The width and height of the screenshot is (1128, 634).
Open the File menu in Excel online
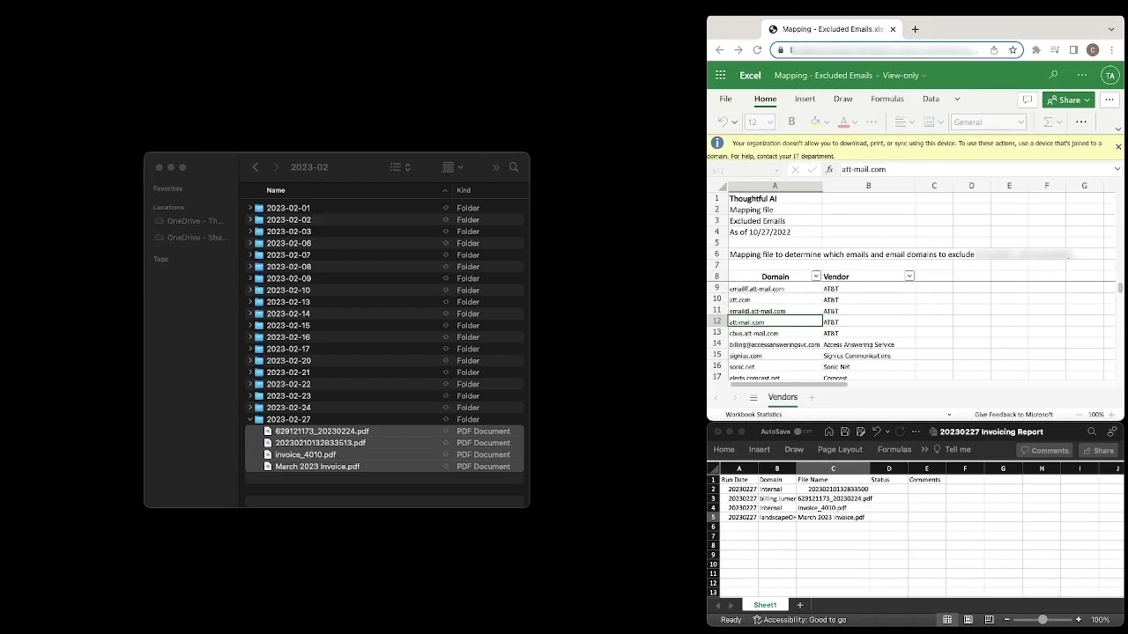pyautogui.click(x=726, y=100)
